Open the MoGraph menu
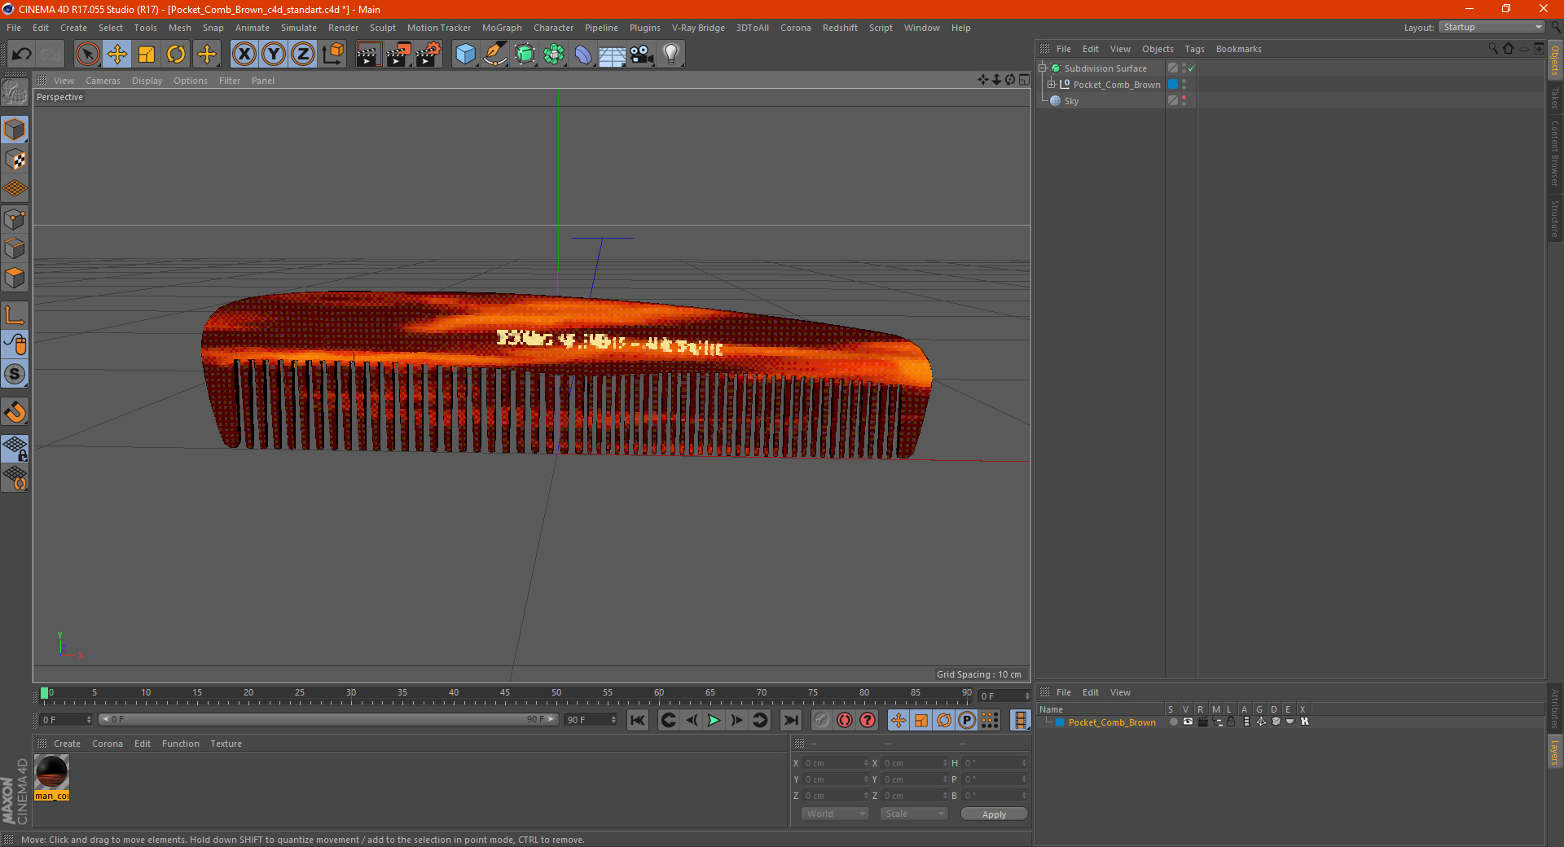 tap(501, 28)
